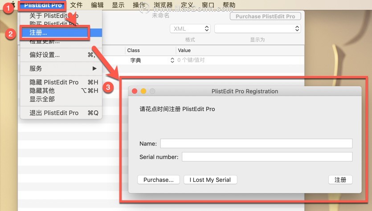The width and height of the screenshot is (372, 211).
Task: Click the 注册 button in the dialog
Action: [340, 180]
